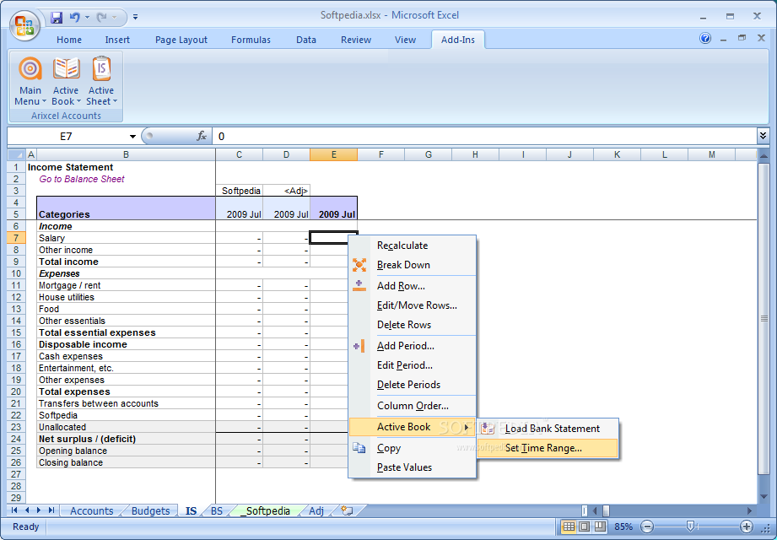This screenshot has width=777, height=540.
Task: Select Set Time Range... submenu item
Action: (x=548, y=448)
